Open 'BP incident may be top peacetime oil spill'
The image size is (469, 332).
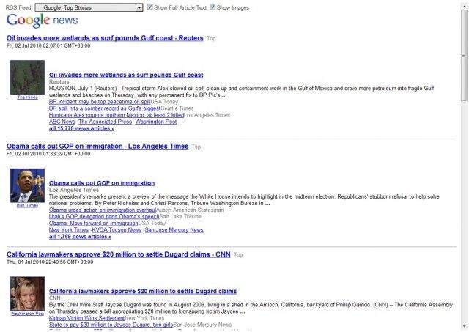[100, 102]
